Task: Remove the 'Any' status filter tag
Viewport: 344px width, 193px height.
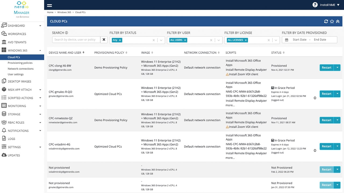Action: 120,40
